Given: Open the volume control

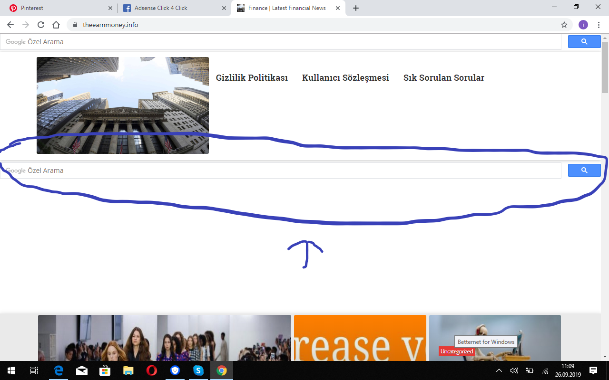Looking at the screenshot, I should click(514, 370).
